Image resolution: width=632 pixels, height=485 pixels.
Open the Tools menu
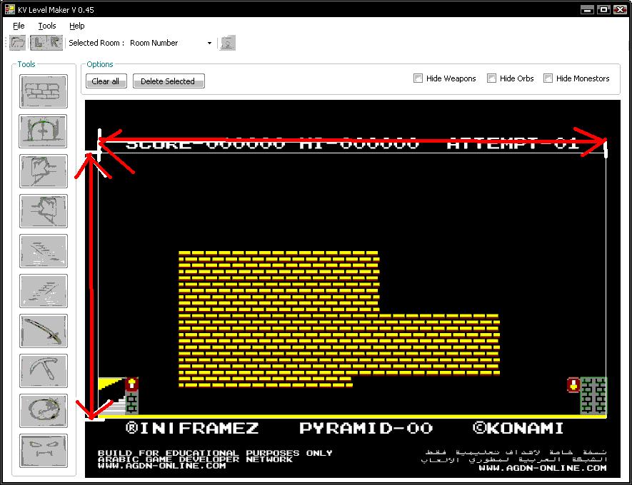[x=46, y=26]
